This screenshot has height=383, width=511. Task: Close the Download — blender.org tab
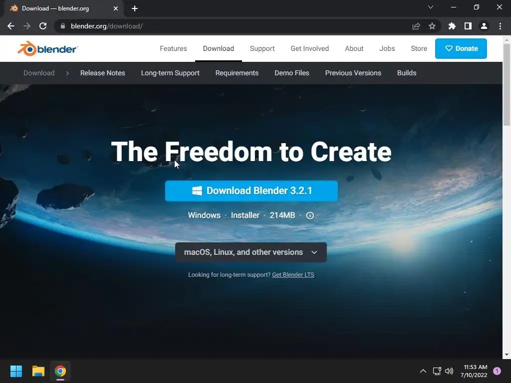[116, 8]
